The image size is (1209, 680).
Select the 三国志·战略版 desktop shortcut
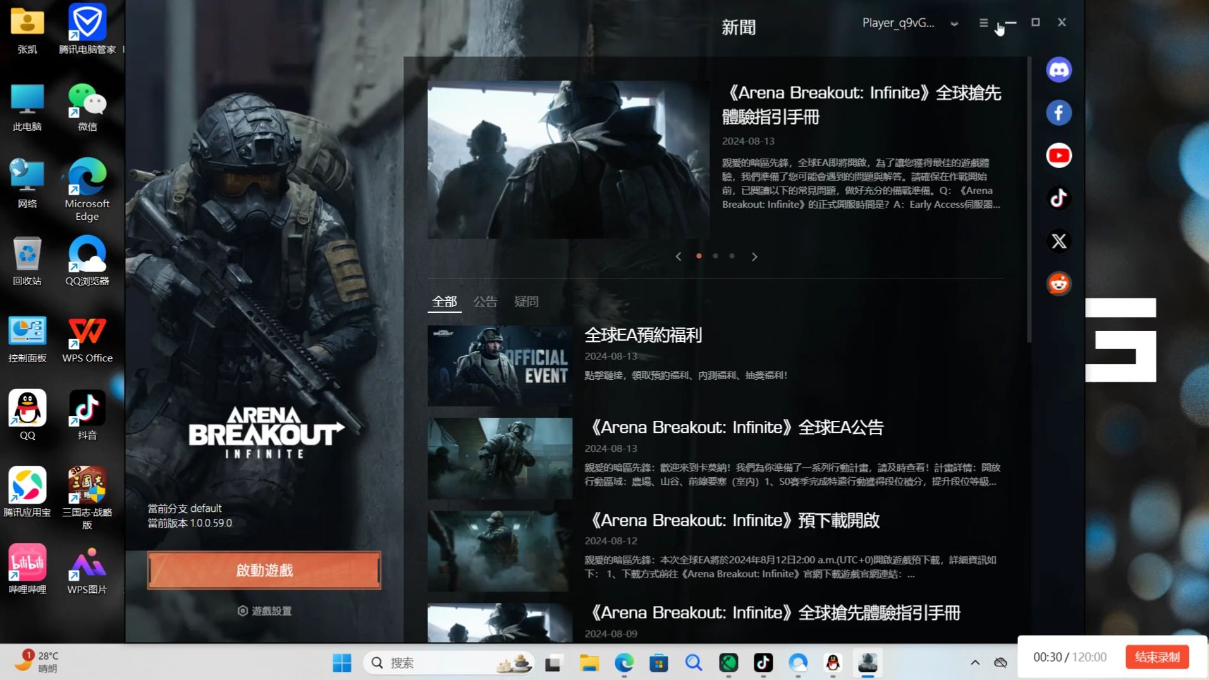(87, 498)
